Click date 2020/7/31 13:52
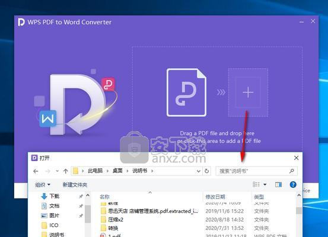This screenshot has height=237, width=328. point(224,228)
